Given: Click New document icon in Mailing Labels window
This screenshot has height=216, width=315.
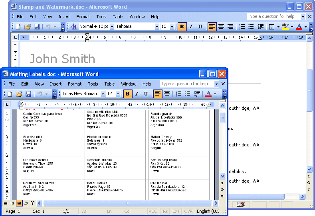Looking at the screenshot, I should [10, 94].
